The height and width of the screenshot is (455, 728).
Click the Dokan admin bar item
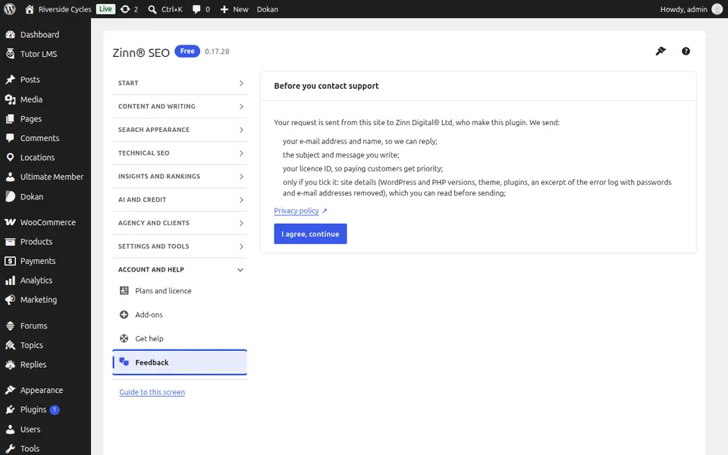tap(268, 9)
